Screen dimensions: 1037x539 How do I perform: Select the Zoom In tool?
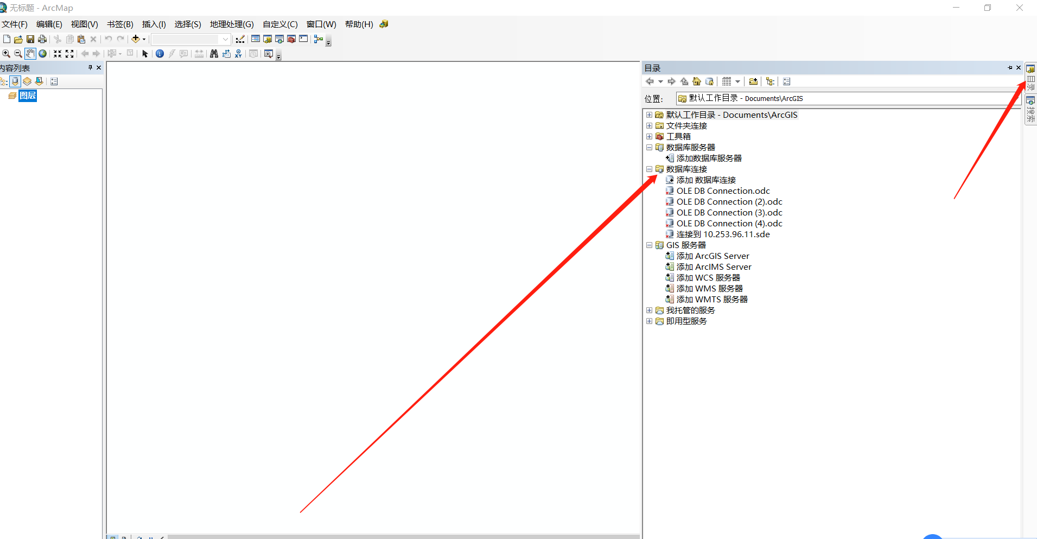coord(7,53)
